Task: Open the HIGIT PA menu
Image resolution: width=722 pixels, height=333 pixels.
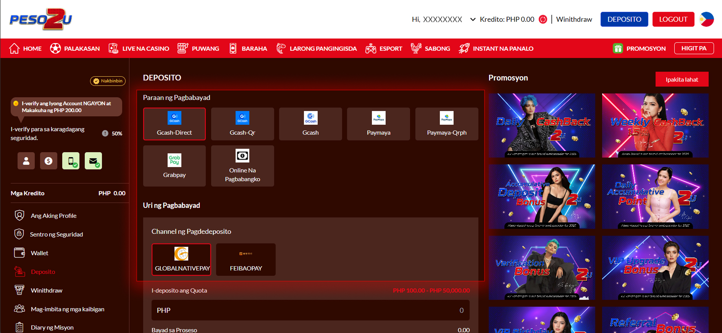Action: pyautogui.click(x=694, y=48)
